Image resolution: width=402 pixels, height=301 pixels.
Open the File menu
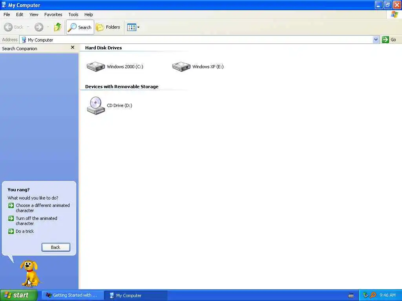click(x=7, y=15)
